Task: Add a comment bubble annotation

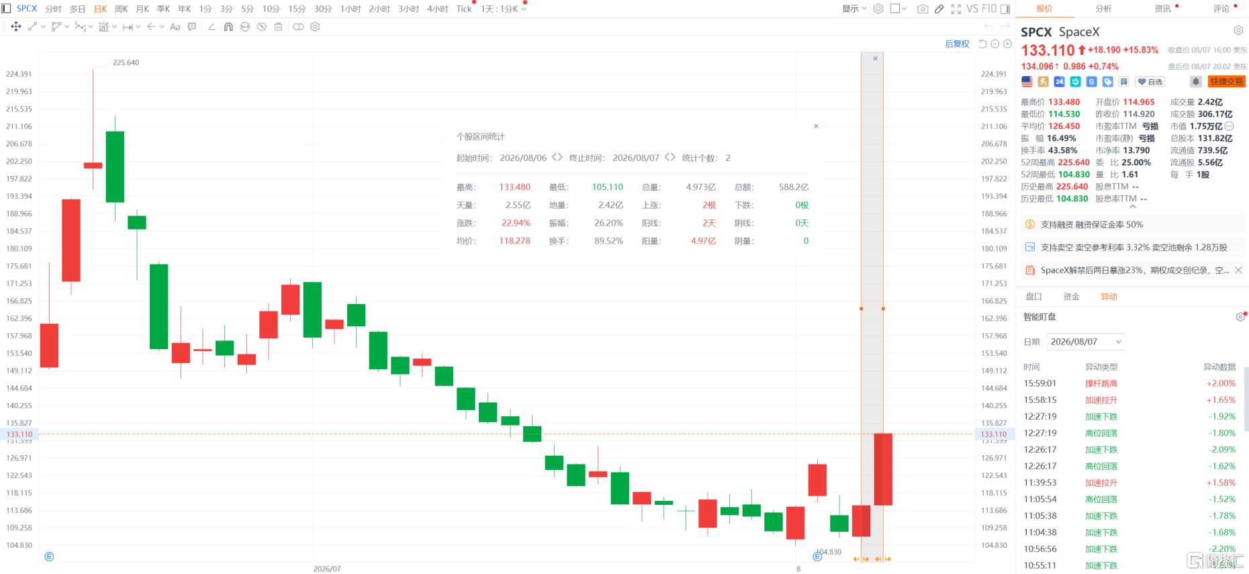Action: click(192, 27)
